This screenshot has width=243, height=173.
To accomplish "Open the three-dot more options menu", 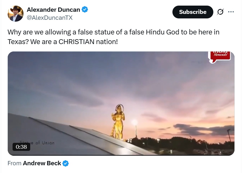I will (231, 12).
